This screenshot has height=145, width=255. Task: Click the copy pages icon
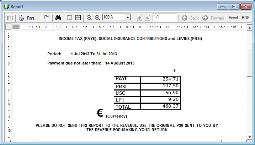pos(47,18)
